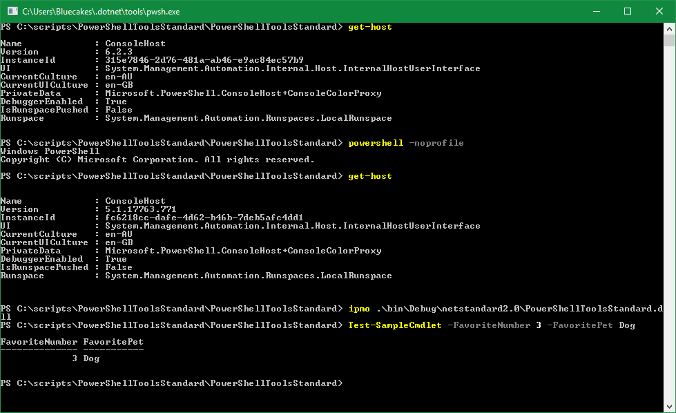Click the FavoritePet column header
This screenshot has width=676, height=413.
113,341
